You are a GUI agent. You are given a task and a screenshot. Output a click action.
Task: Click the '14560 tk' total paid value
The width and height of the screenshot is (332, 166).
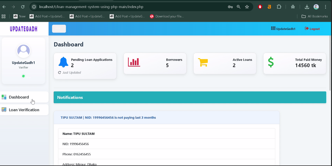pyautogui.click(x=305, y=65)
